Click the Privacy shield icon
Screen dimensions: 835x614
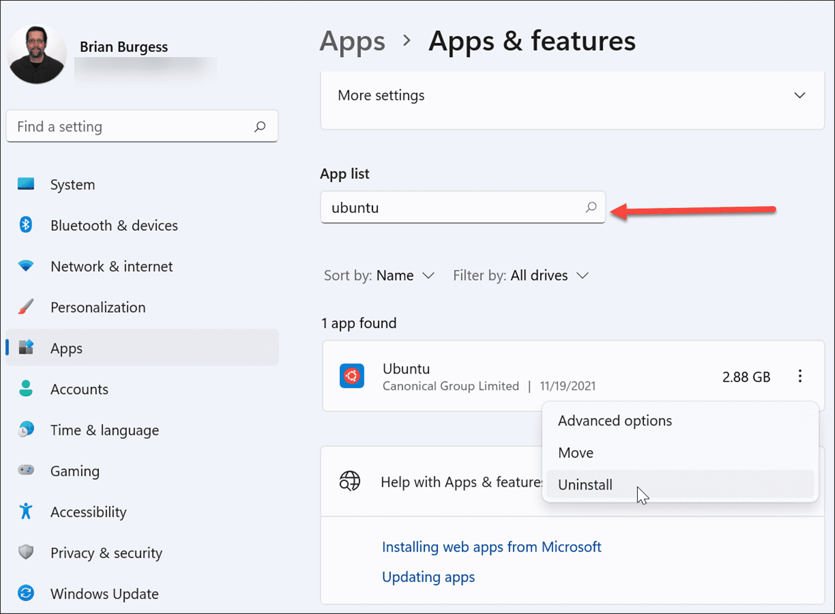(26, 552)
